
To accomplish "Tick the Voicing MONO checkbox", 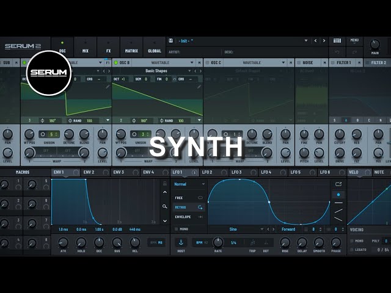I will [x=352, y=241].
